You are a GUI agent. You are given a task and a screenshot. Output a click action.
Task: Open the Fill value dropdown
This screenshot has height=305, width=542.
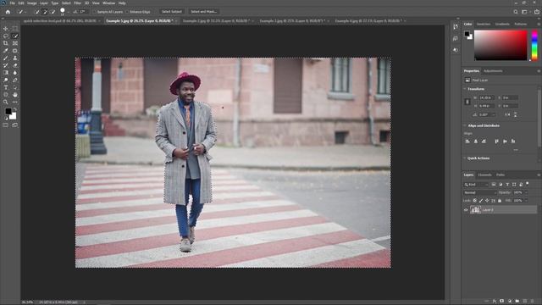click(x=526, y=201)
